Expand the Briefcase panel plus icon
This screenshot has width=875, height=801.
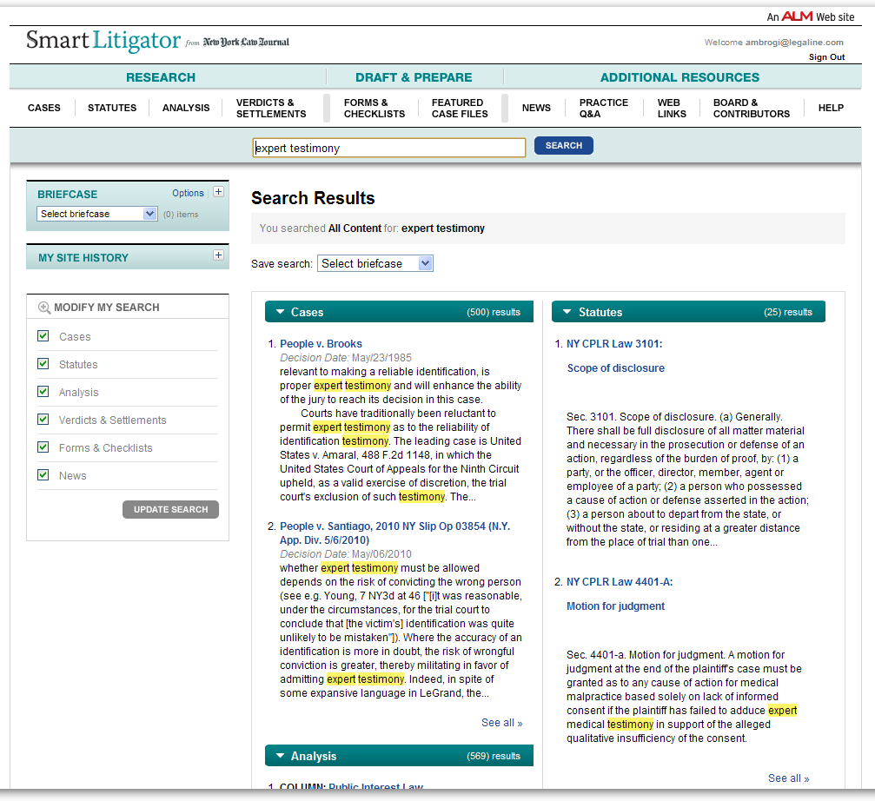218,192
